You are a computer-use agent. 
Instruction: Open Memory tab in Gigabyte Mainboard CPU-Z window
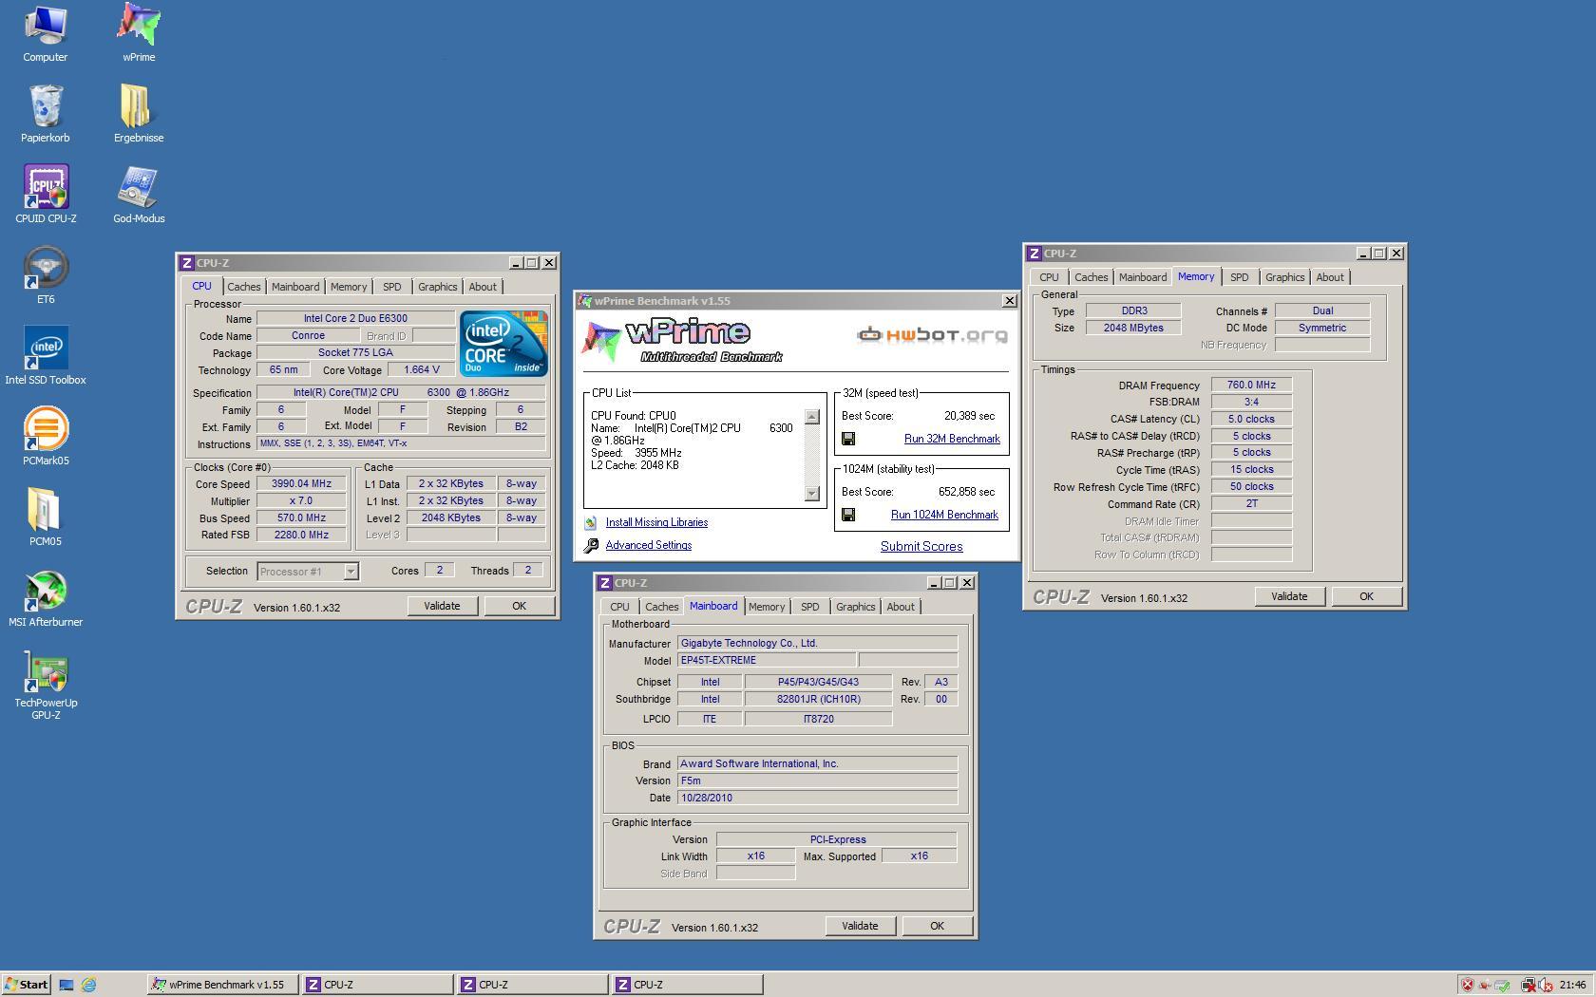pos(767,607)
